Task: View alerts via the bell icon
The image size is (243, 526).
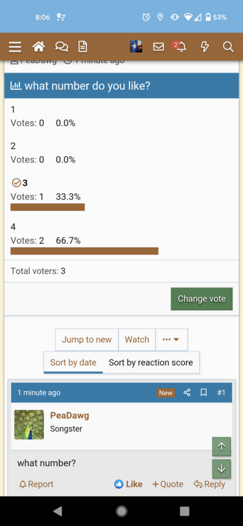Action: 180,47
